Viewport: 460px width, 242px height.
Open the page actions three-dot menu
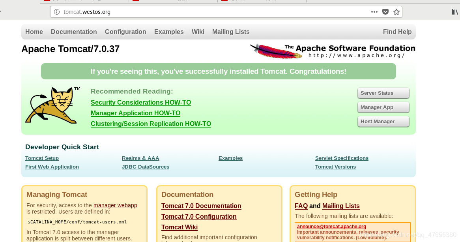374,12
